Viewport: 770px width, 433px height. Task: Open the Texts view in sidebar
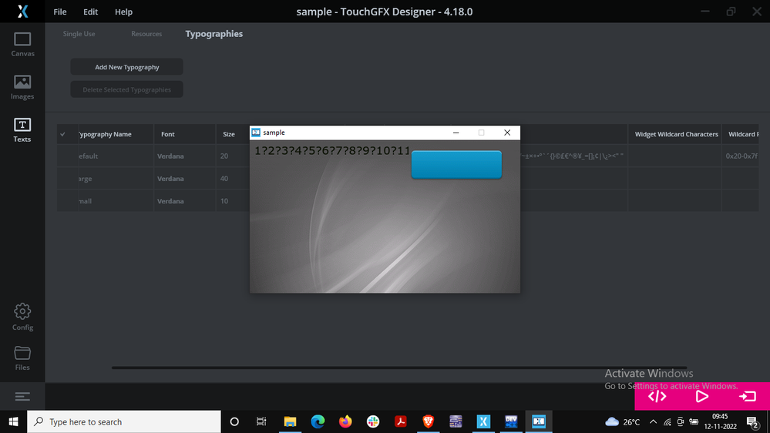pyautogui.click(x=22, y=130)
